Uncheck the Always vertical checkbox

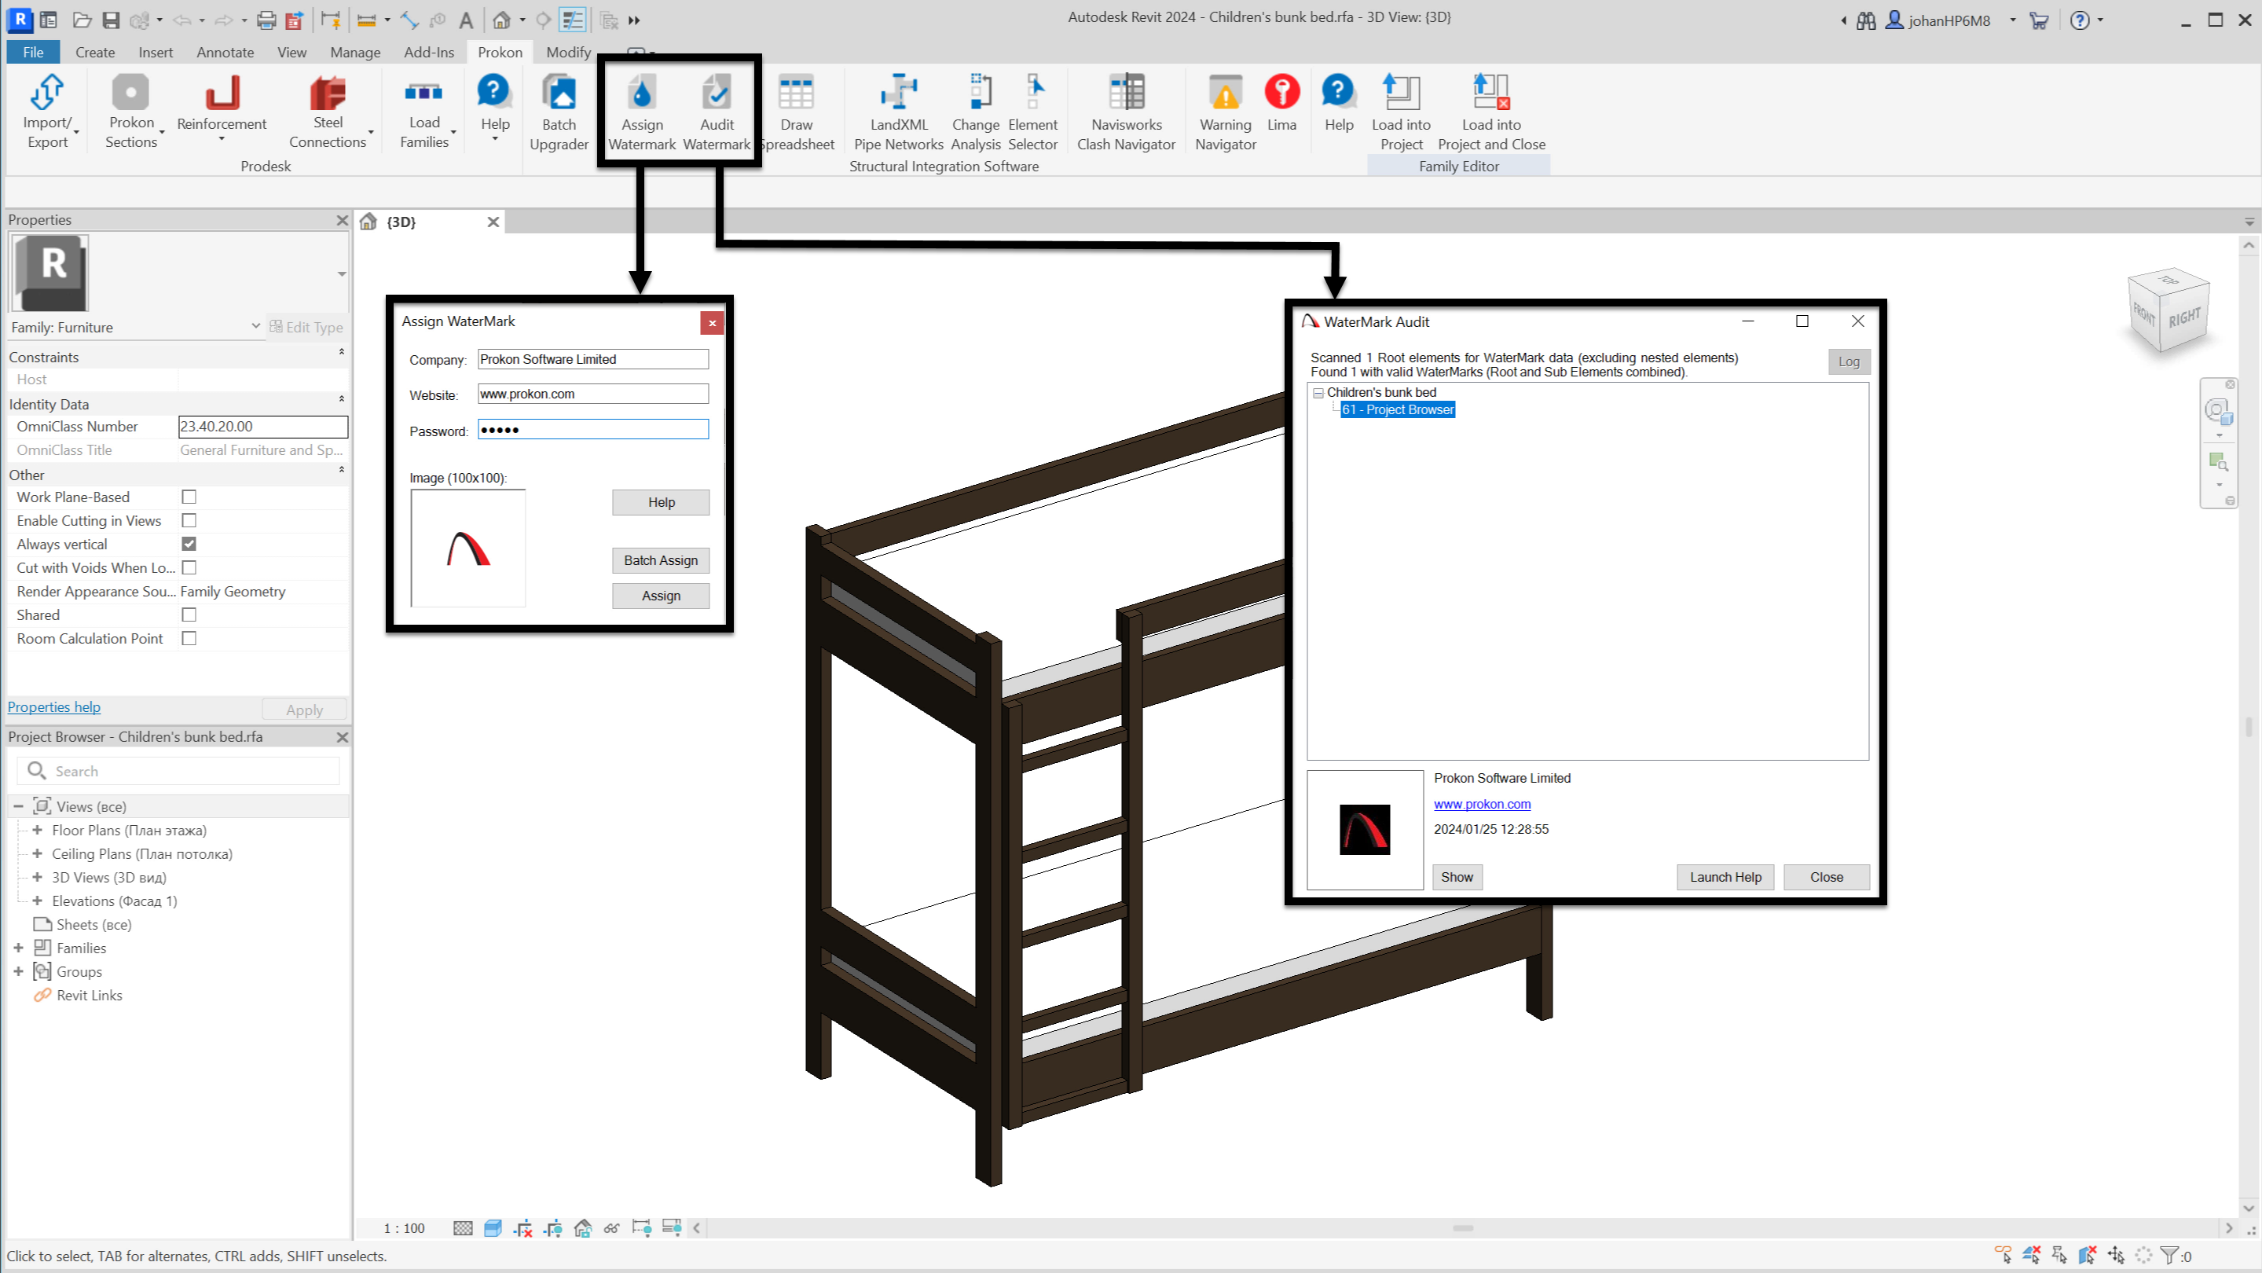coord(189,545)
